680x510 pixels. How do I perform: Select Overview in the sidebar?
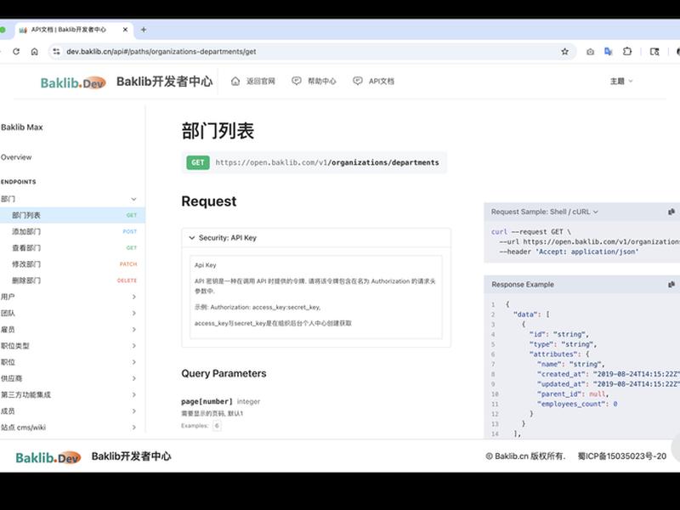click(x=16, y=157)
